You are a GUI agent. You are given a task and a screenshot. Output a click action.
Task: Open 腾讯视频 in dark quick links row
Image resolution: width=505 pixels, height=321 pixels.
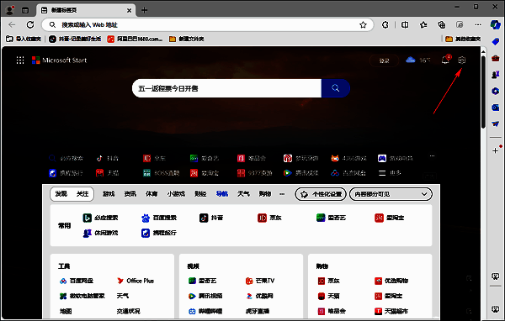click(300, 173)
